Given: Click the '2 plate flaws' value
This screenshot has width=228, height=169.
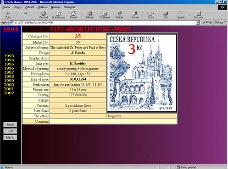Looking at the screenshot, I should [x=78, y=111].
